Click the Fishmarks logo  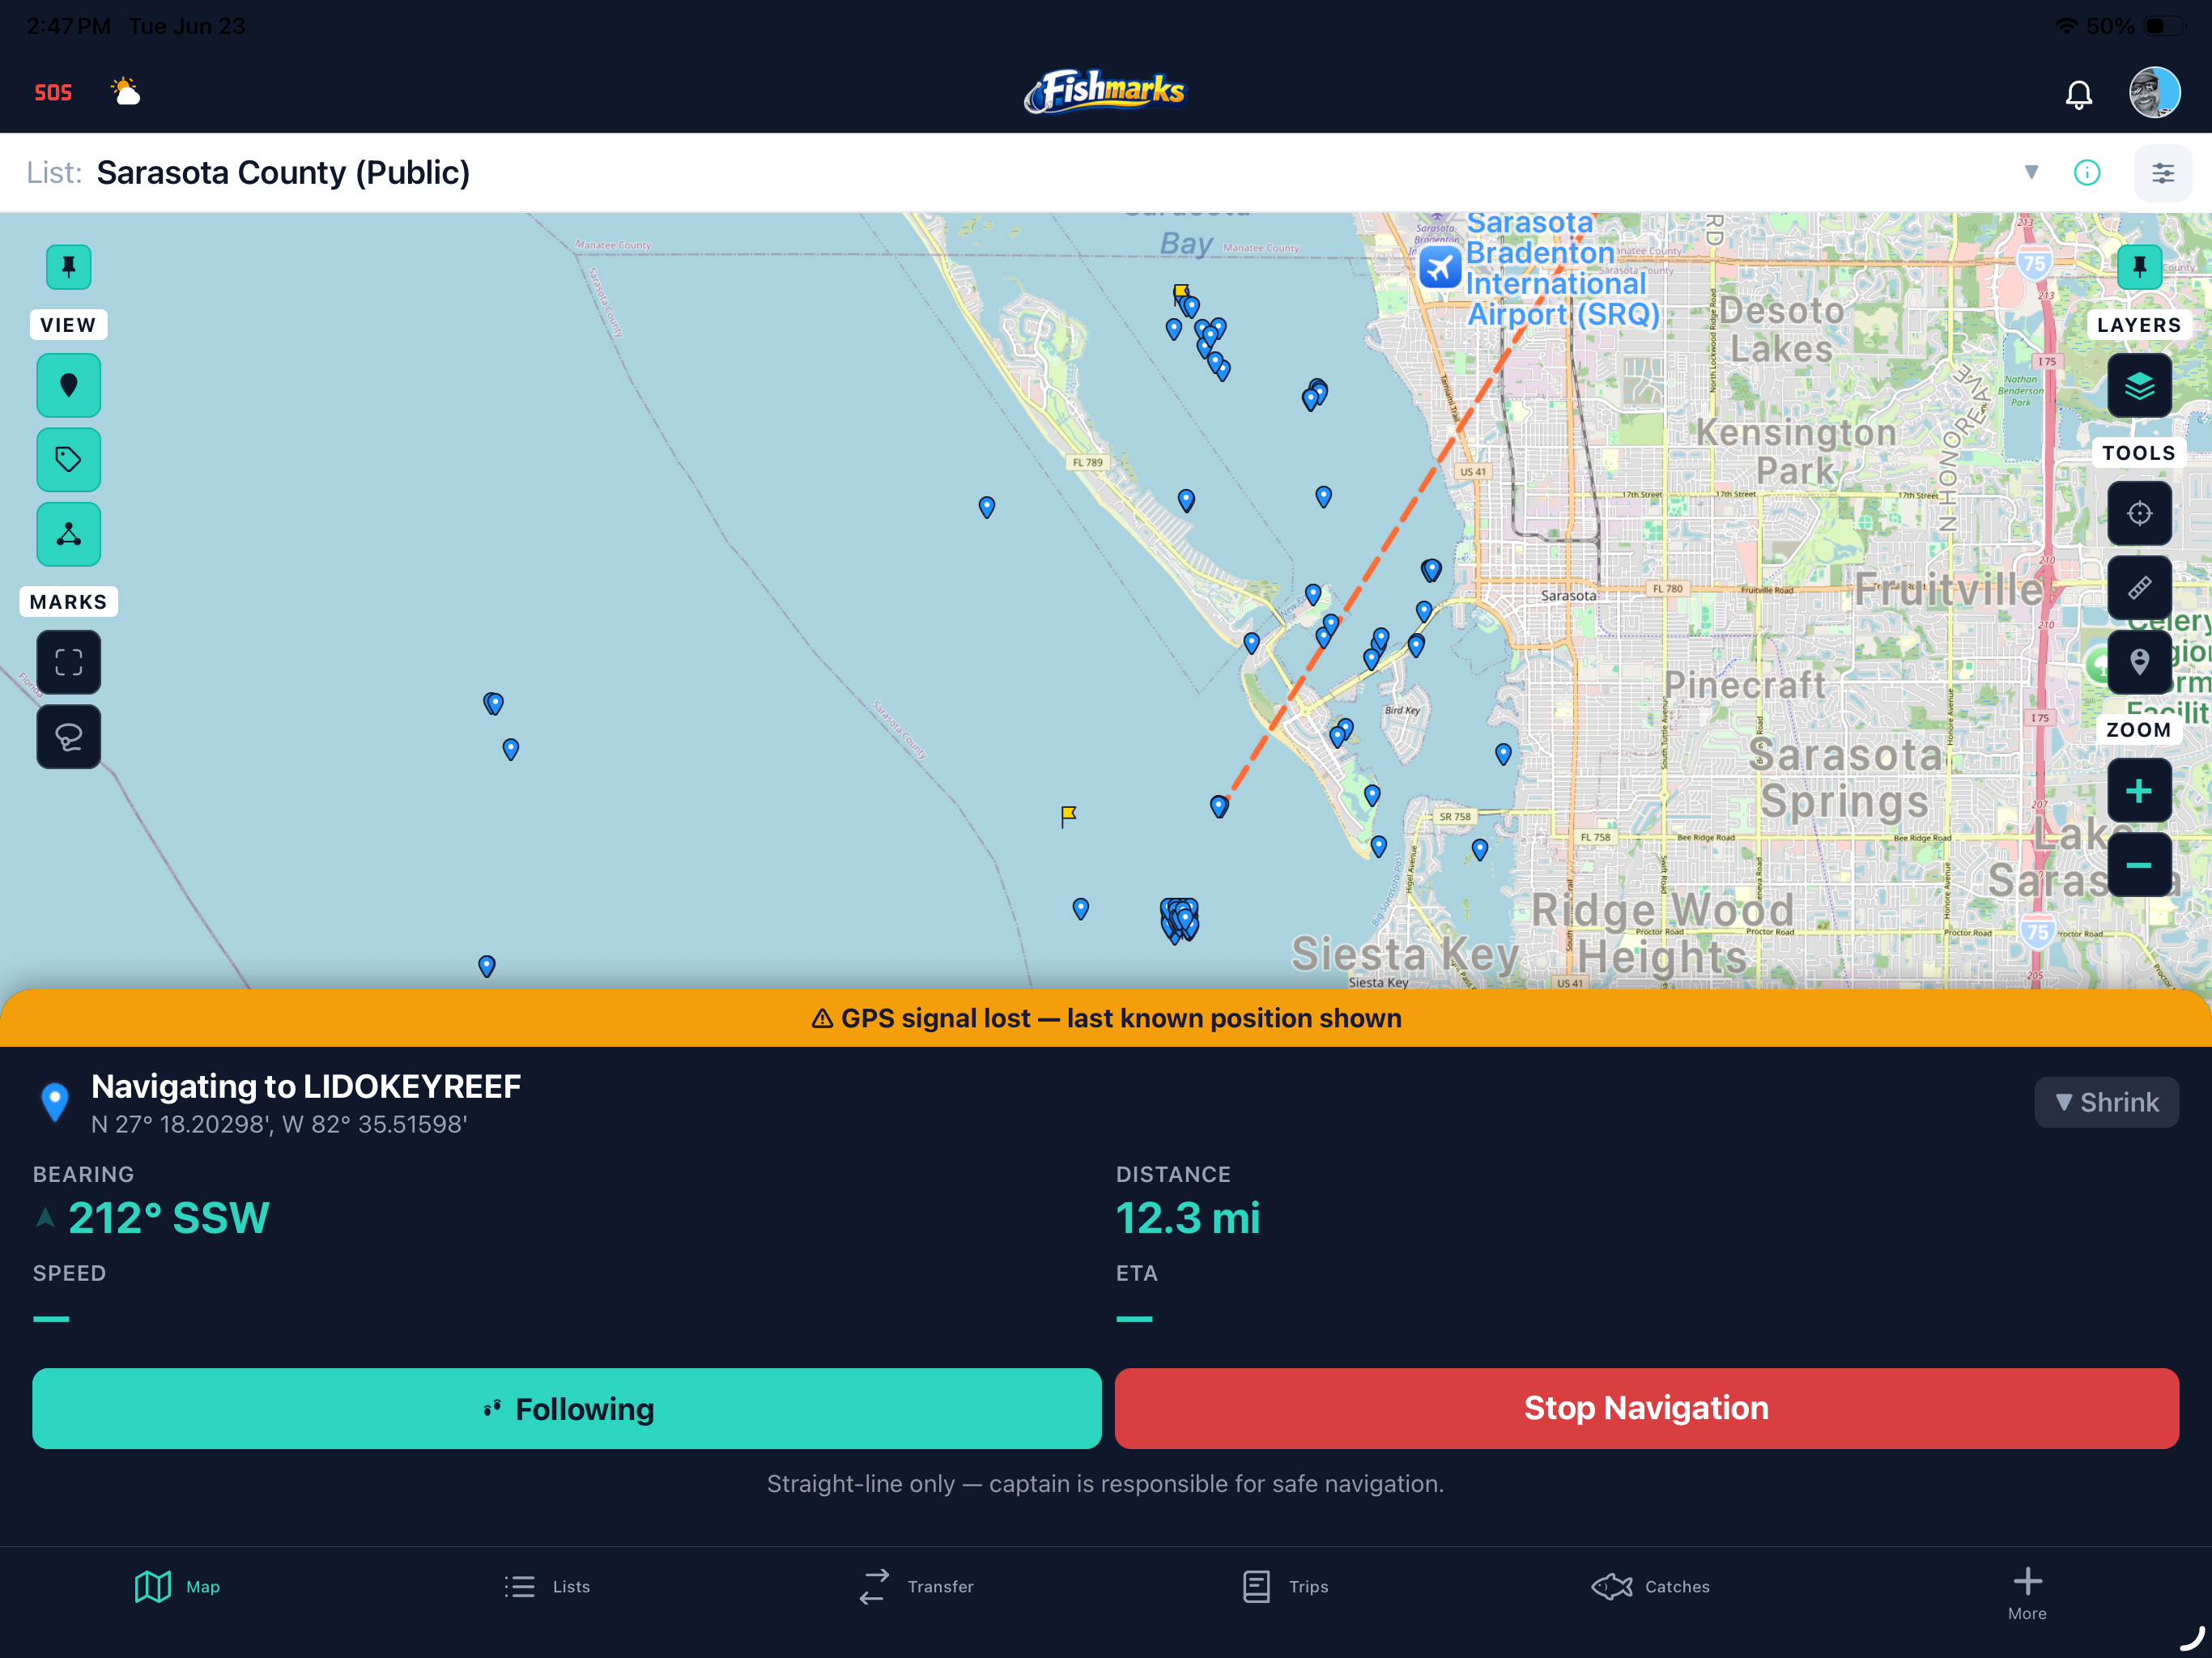pos(1105,91)
